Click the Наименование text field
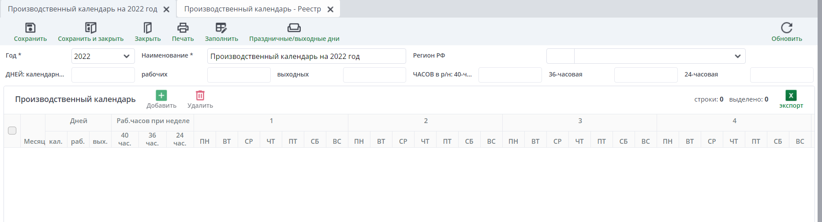The image size is (822, 222). pos(306,56)
